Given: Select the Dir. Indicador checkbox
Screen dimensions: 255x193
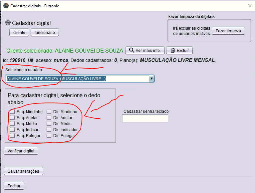Looking at the screenshot, I should click(49, 130).
